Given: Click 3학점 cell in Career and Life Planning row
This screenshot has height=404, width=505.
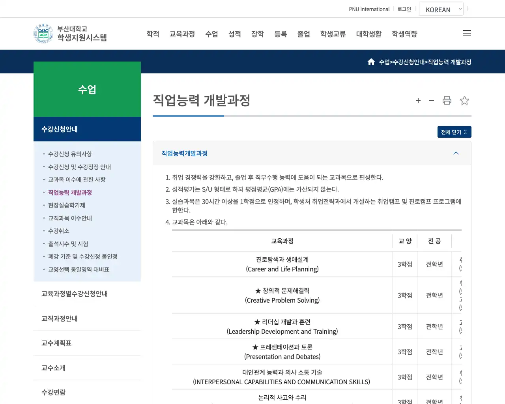Looking at the screenshot, I should click(x=405, y=264).
